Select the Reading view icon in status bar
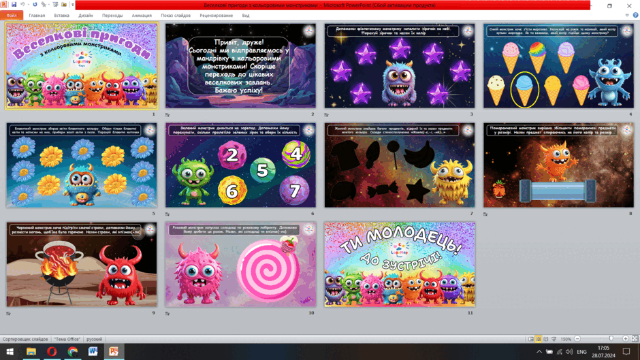Viewport: 640px width, 360px height. point(546,339)
